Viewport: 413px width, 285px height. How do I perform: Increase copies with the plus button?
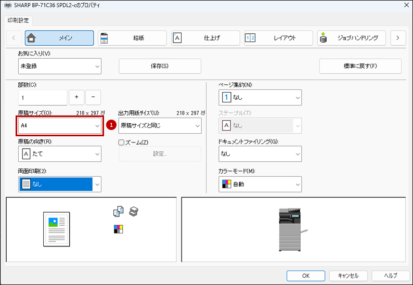(76, 97)
